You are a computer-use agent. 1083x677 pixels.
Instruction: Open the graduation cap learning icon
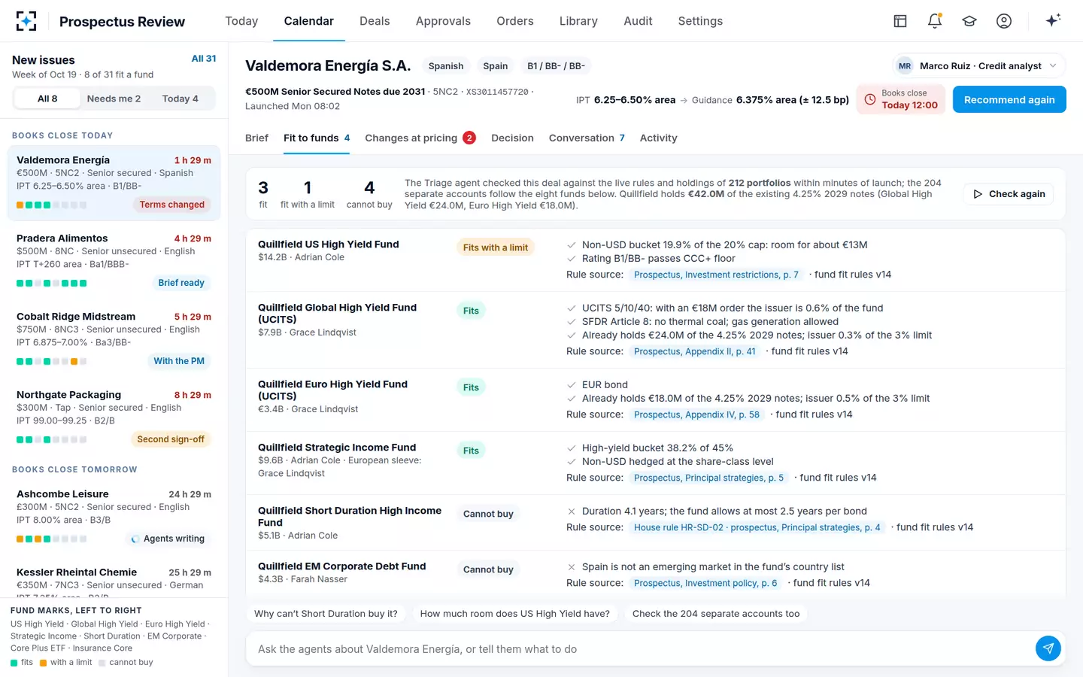click(x=969, y=21)
